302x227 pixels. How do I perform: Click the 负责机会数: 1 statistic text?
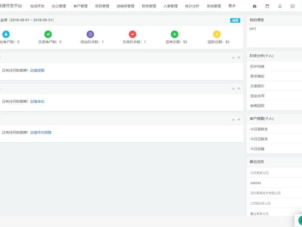134,42
